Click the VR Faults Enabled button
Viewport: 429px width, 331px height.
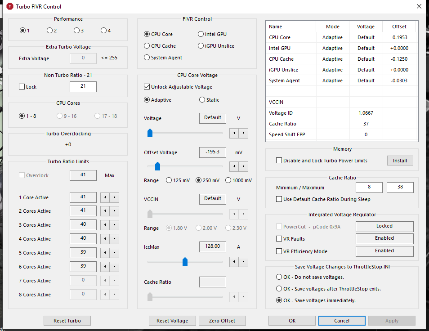[x=384, y=238]
